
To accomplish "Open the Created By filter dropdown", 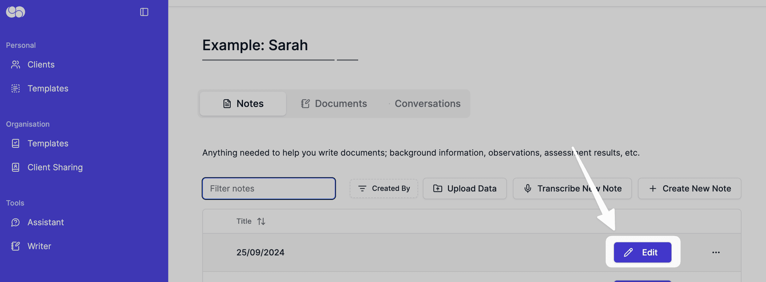I will point(384,188).
